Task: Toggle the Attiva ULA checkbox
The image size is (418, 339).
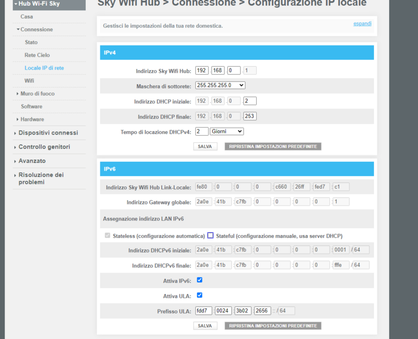Action: click(200, 295)
